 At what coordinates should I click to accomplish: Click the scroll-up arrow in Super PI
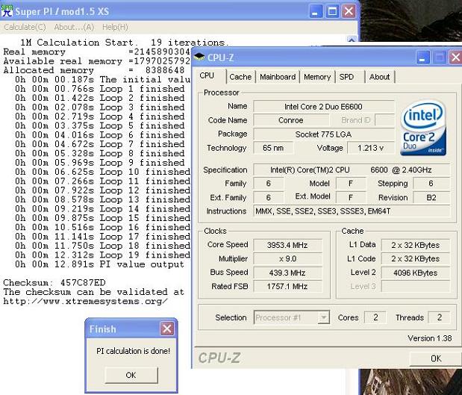point(351,40)
